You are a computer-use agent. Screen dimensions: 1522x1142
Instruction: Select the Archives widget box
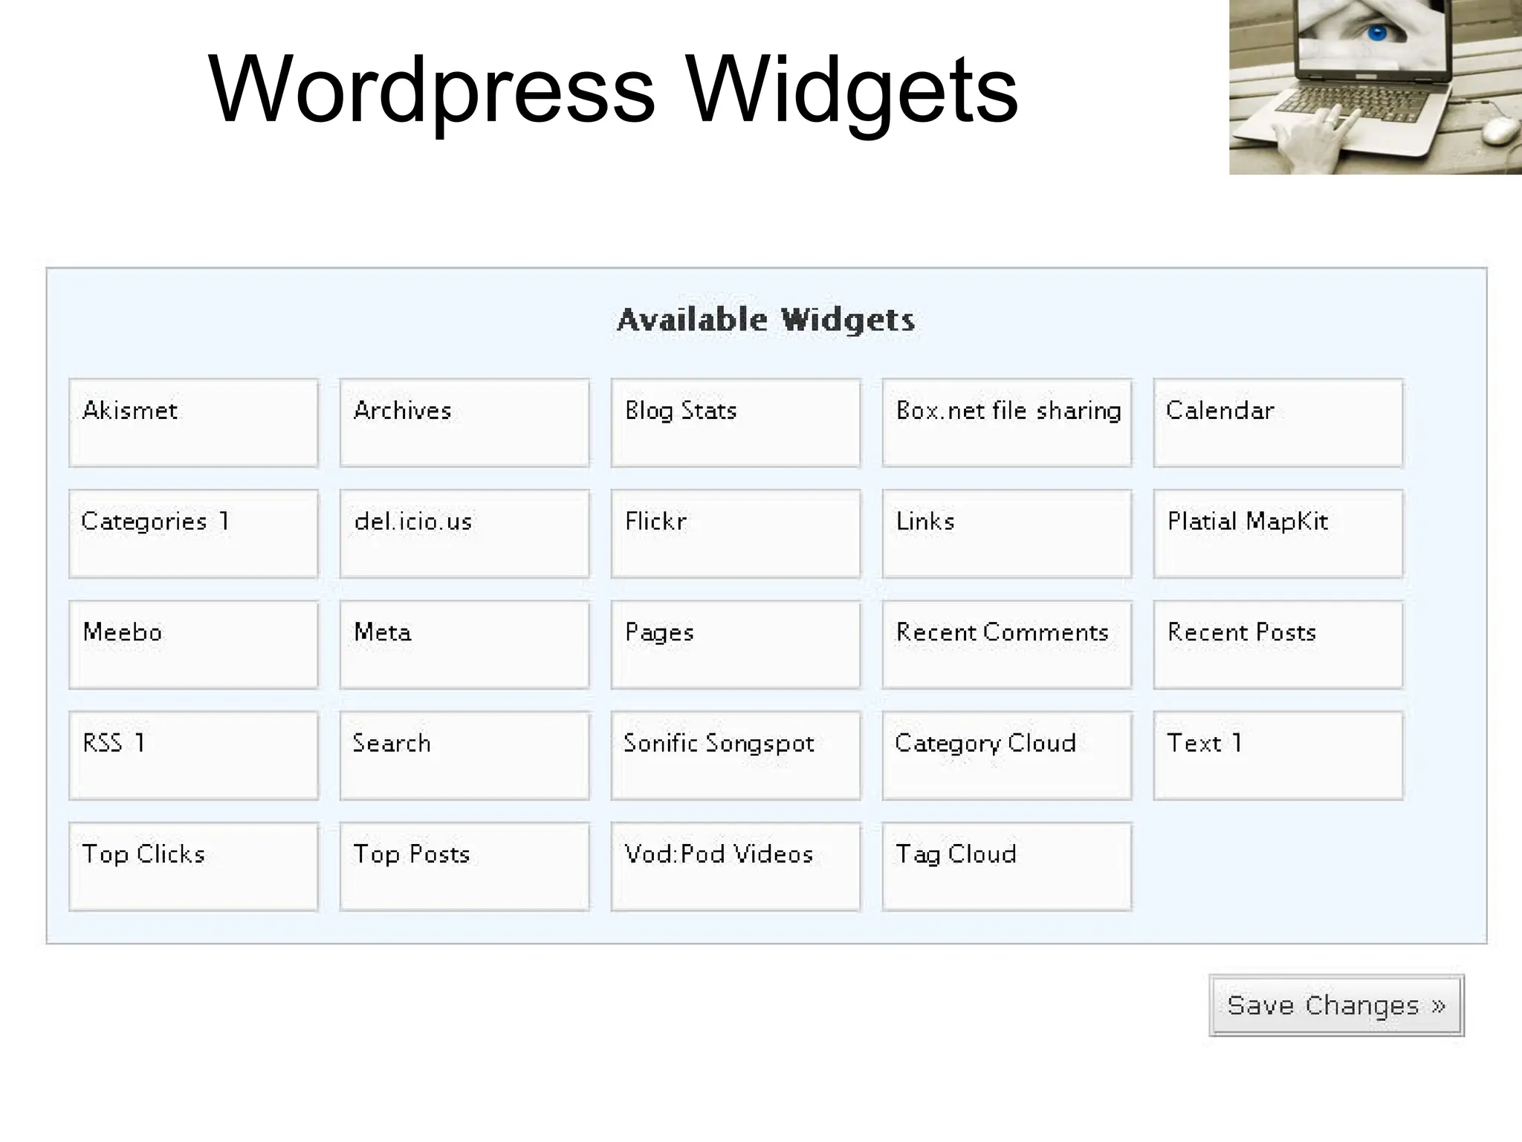coord(464,423)
